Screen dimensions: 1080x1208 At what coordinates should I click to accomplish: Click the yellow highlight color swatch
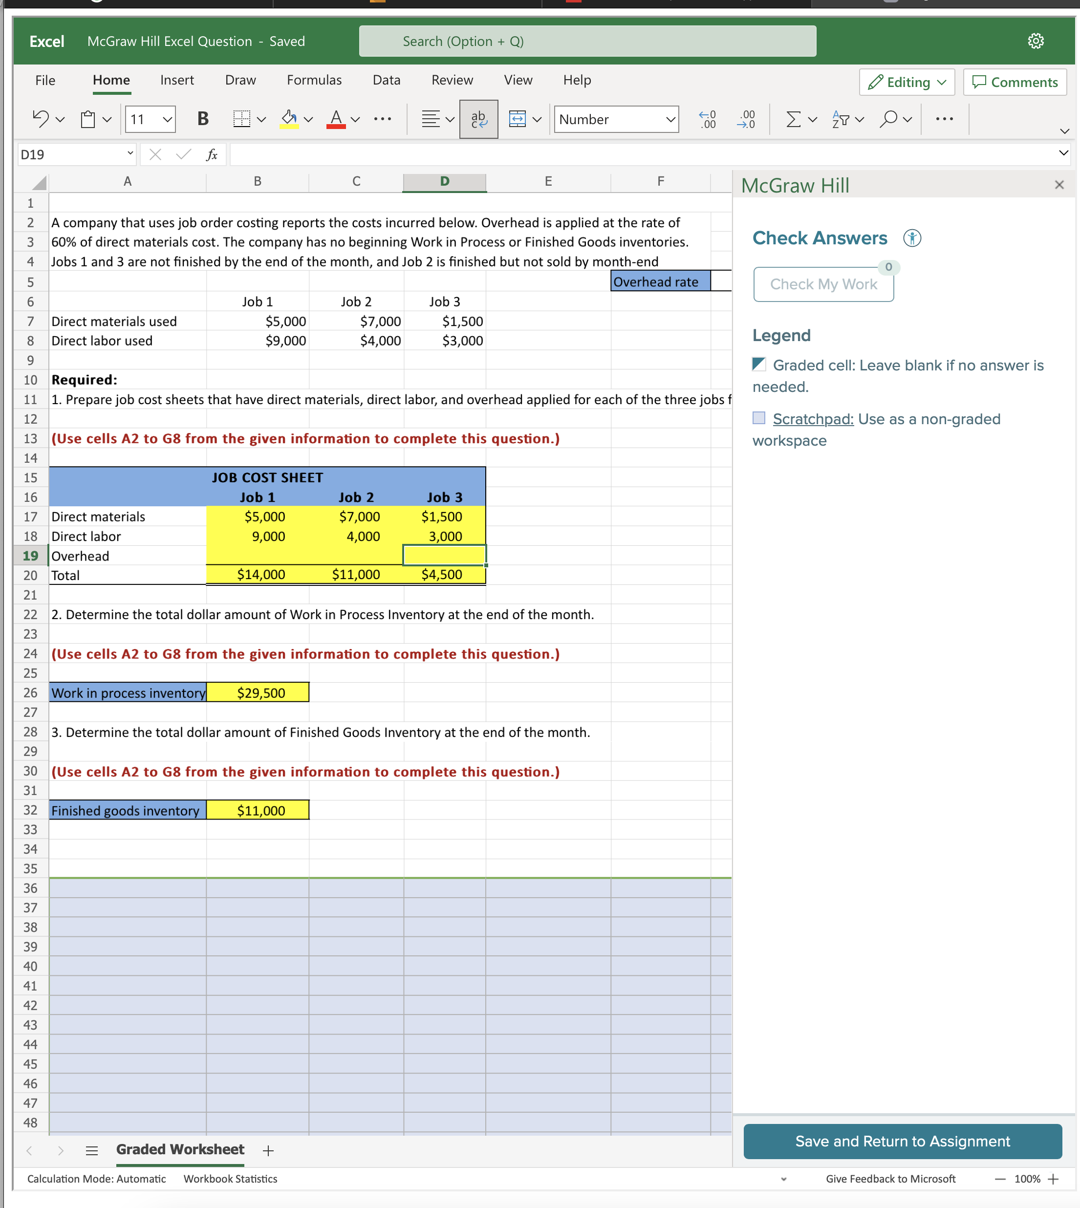tap(290, 126)
